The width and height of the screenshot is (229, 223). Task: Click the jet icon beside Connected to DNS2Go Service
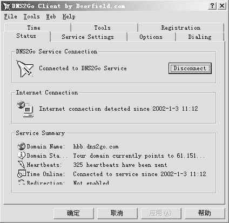25,69
